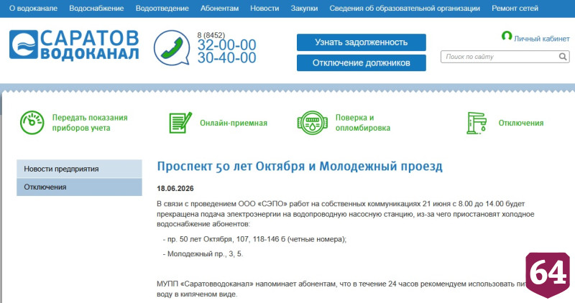Click the paragraph starting В связи с проведением
Viewport: 575px width, 303px height.
pos(346,213)
